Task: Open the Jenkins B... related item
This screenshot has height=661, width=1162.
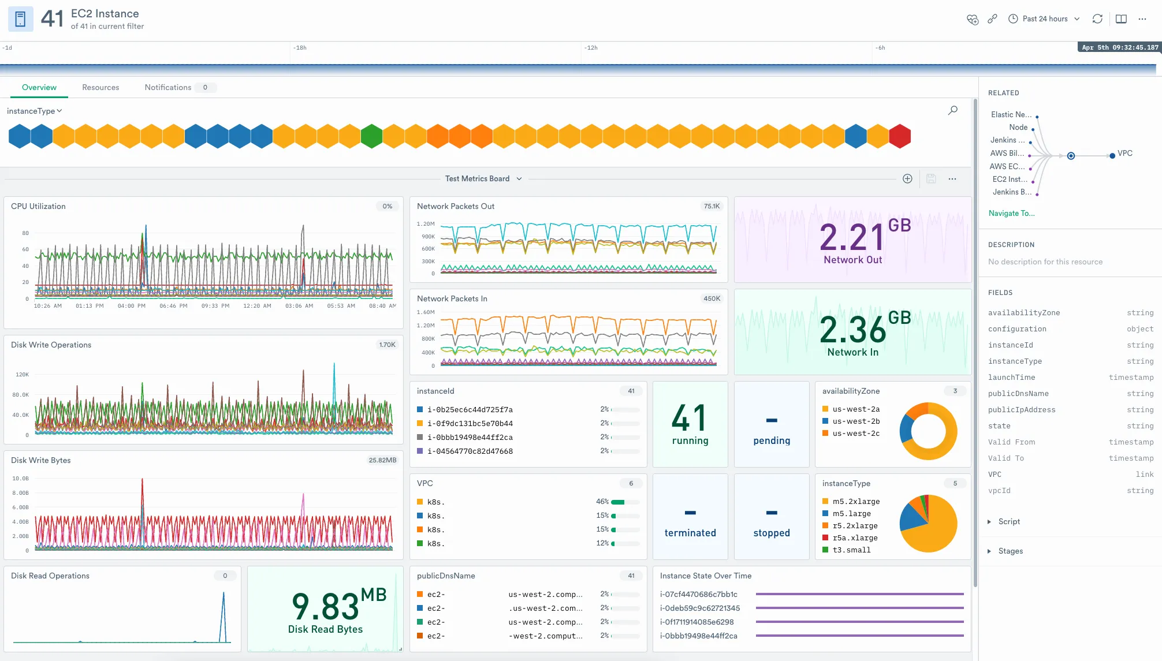Action: [x=1012, y=192]
